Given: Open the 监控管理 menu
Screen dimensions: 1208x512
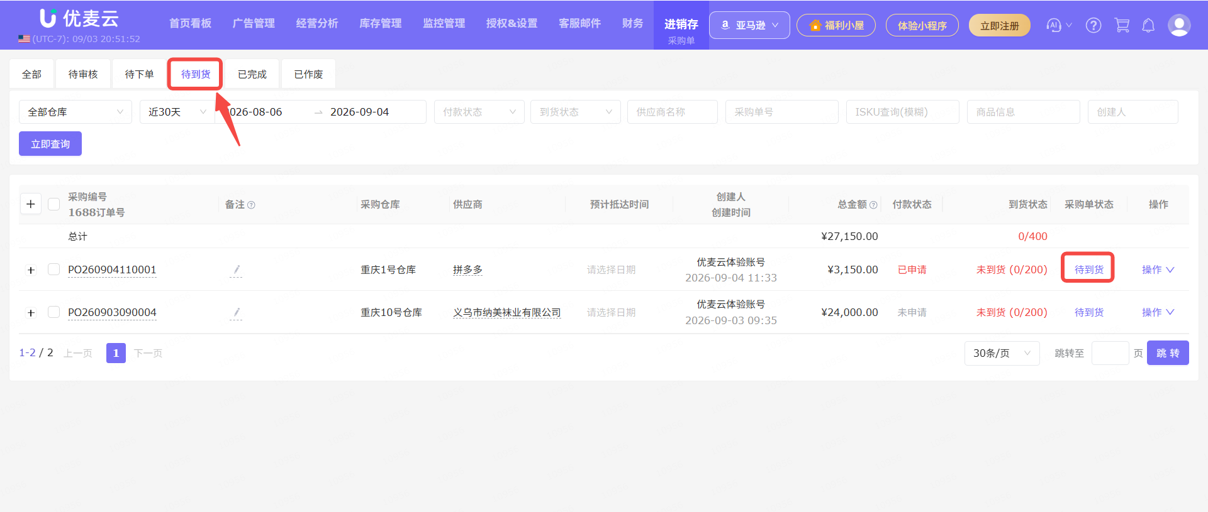Looking at the screenshot, I should [444, 23].
